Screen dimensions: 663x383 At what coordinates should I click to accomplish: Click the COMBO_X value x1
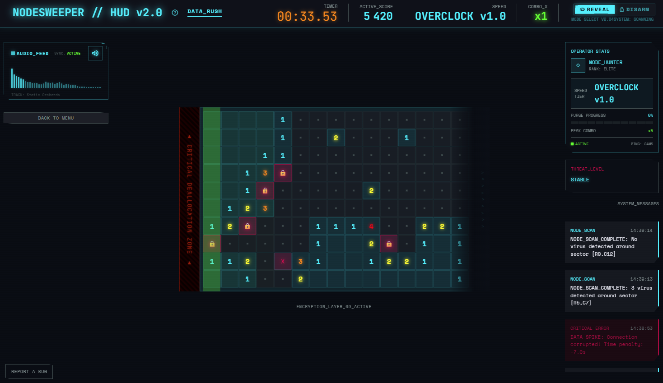(x=541, y=16)
